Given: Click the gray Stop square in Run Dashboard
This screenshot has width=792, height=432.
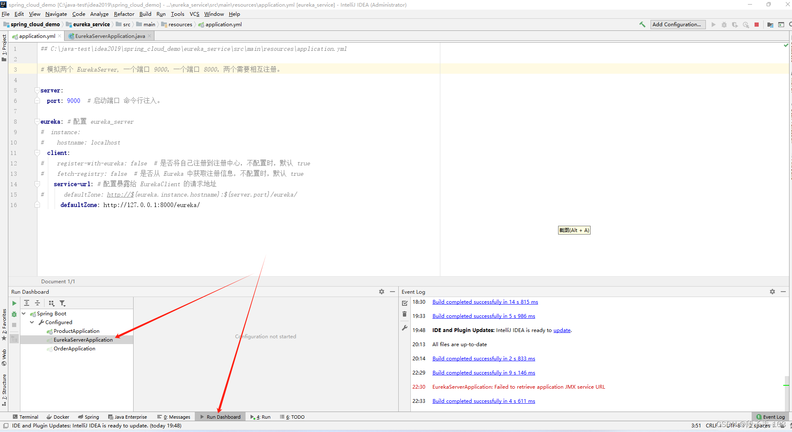Looking at the screenshot, I should [x=14, y=325].
